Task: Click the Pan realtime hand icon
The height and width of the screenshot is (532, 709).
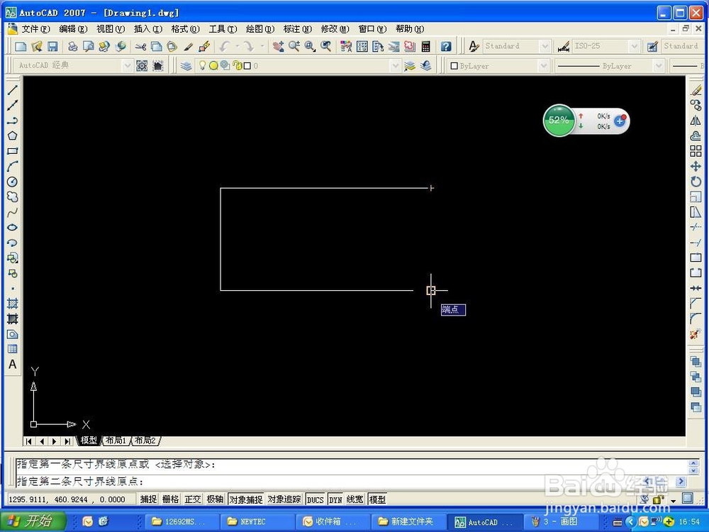Action: 278,46
